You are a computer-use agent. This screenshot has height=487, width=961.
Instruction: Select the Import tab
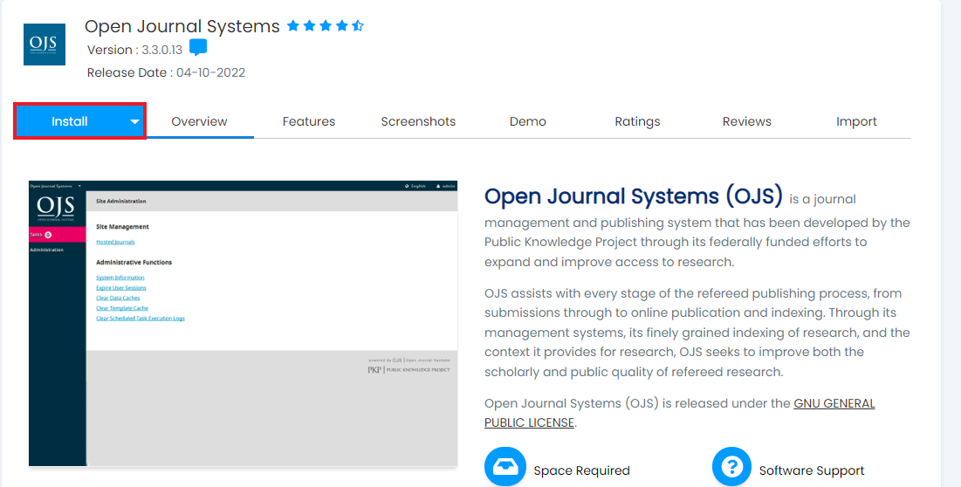pyautogui.click(x=856, y=121)
